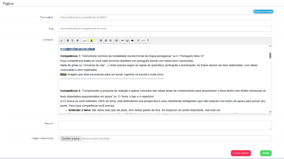Switch to code view
284x159 pixels.
click(143, 41)
